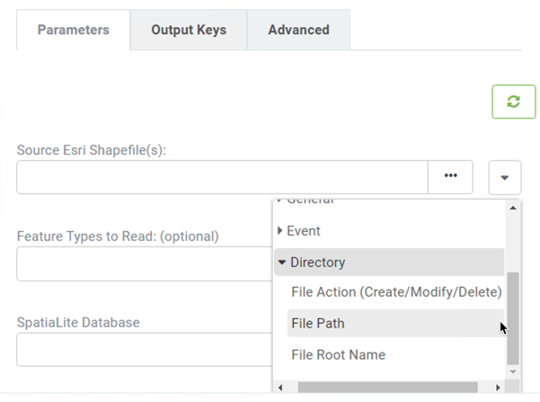Image resolution: width=540 pixels, height=402 pixels.
Task: Select File Action (Create/Modify/Delete) item
Action: tap(396, 292)
